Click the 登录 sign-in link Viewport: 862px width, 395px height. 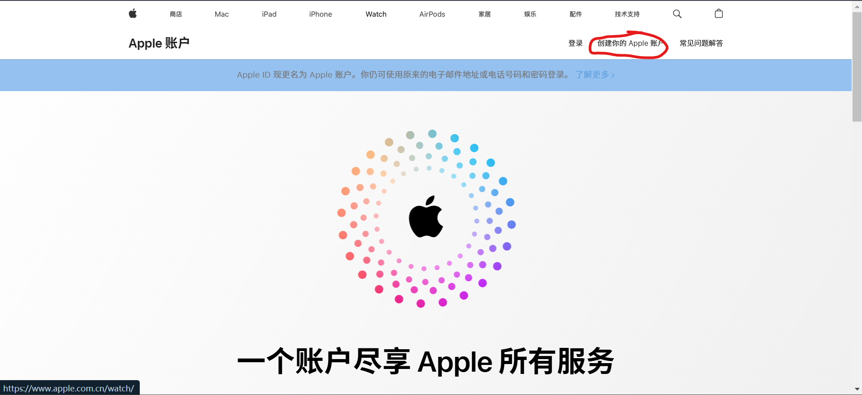click(575, 43)
